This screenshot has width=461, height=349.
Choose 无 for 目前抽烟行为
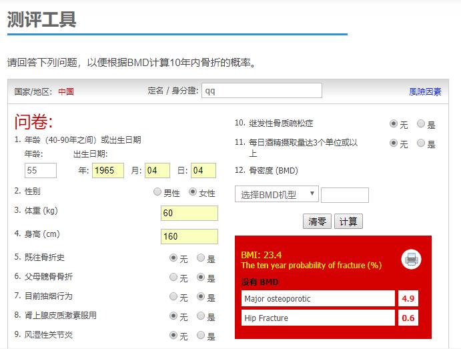coord(173,296)
